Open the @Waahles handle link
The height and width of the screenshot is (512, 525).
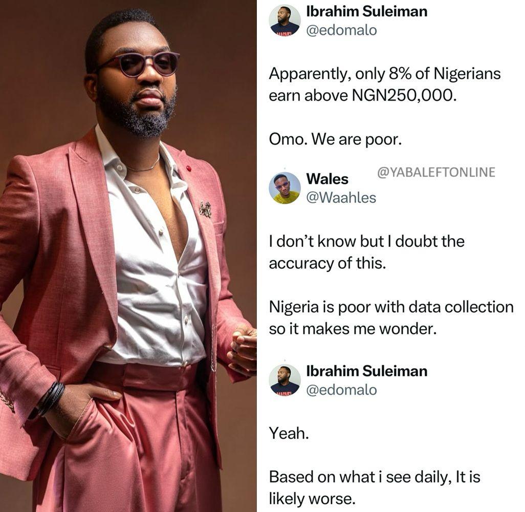(341, 198)
